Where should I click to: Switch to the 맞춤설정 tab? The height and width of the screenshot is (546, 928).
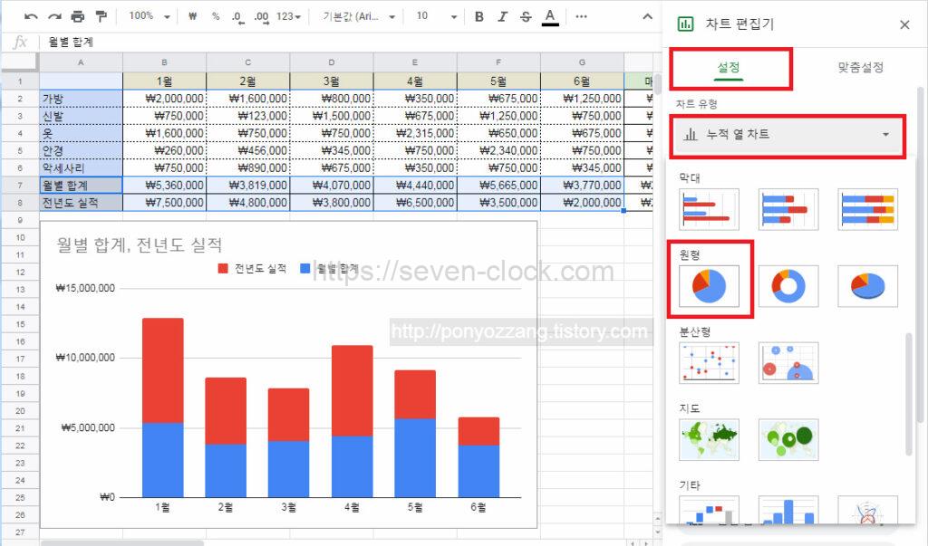[x=860, y=68]
